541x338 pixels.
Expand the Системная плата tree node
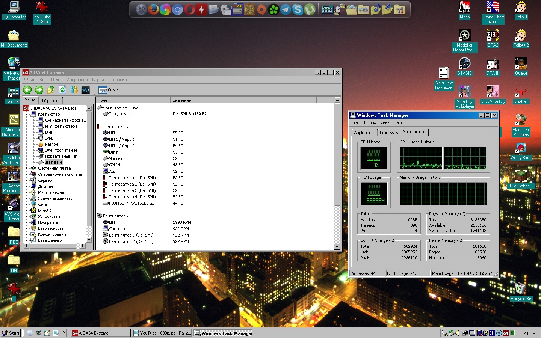pos(27,169)
